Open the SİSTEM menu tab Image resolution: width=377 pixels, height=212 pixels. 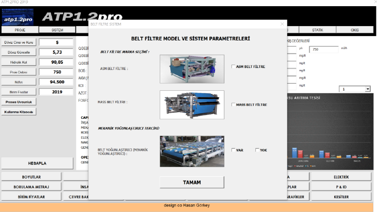coord(57,30)
